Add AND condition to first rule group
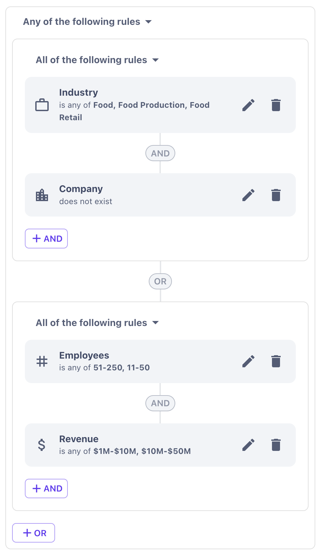Screen dimensions: 323x558 (46, 239)
